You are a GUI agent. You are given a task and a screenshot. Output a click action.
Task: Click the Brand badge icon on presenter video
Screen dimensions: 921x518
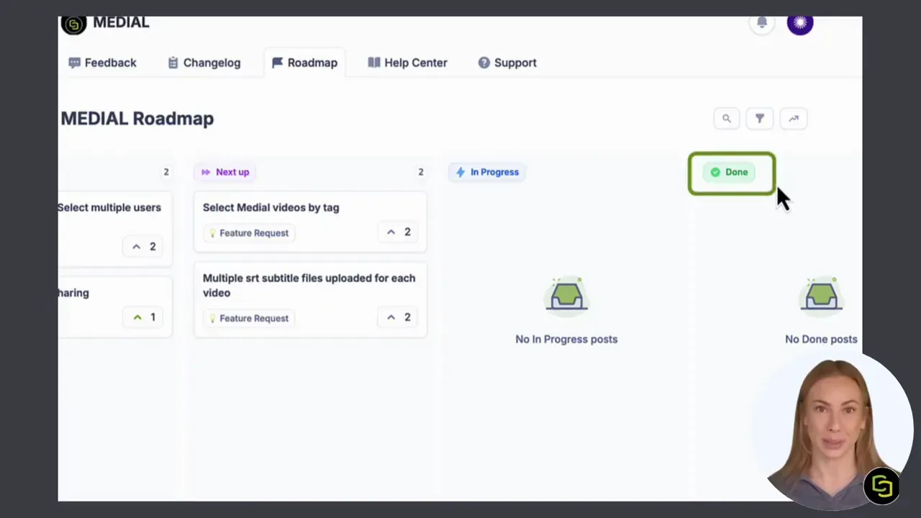tap(881, 486)
